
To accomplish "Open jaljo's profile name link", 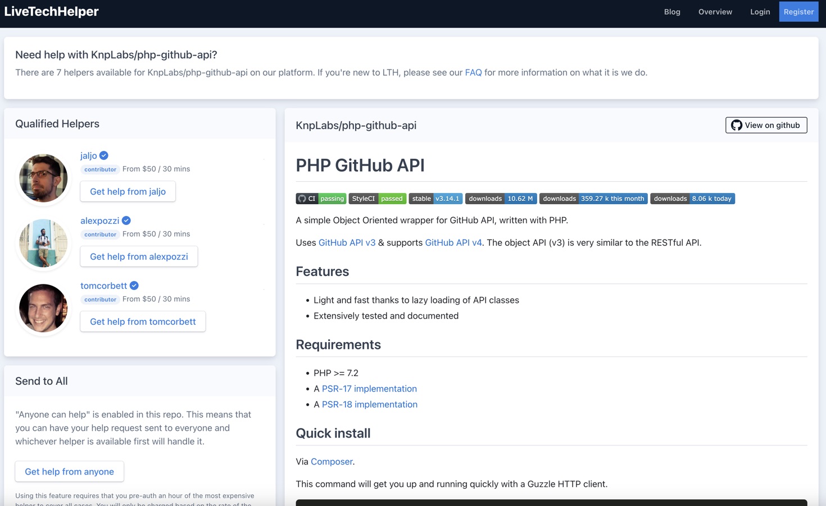I will (88, 155).
